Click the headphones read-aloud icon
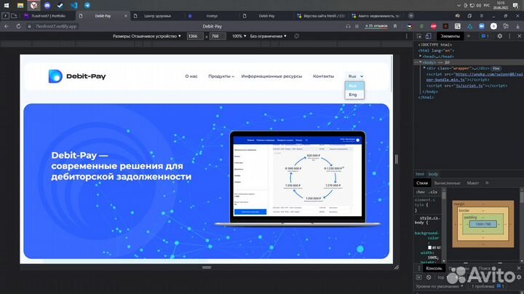Viewport: 524px width, 294px height. pos(348,26)
